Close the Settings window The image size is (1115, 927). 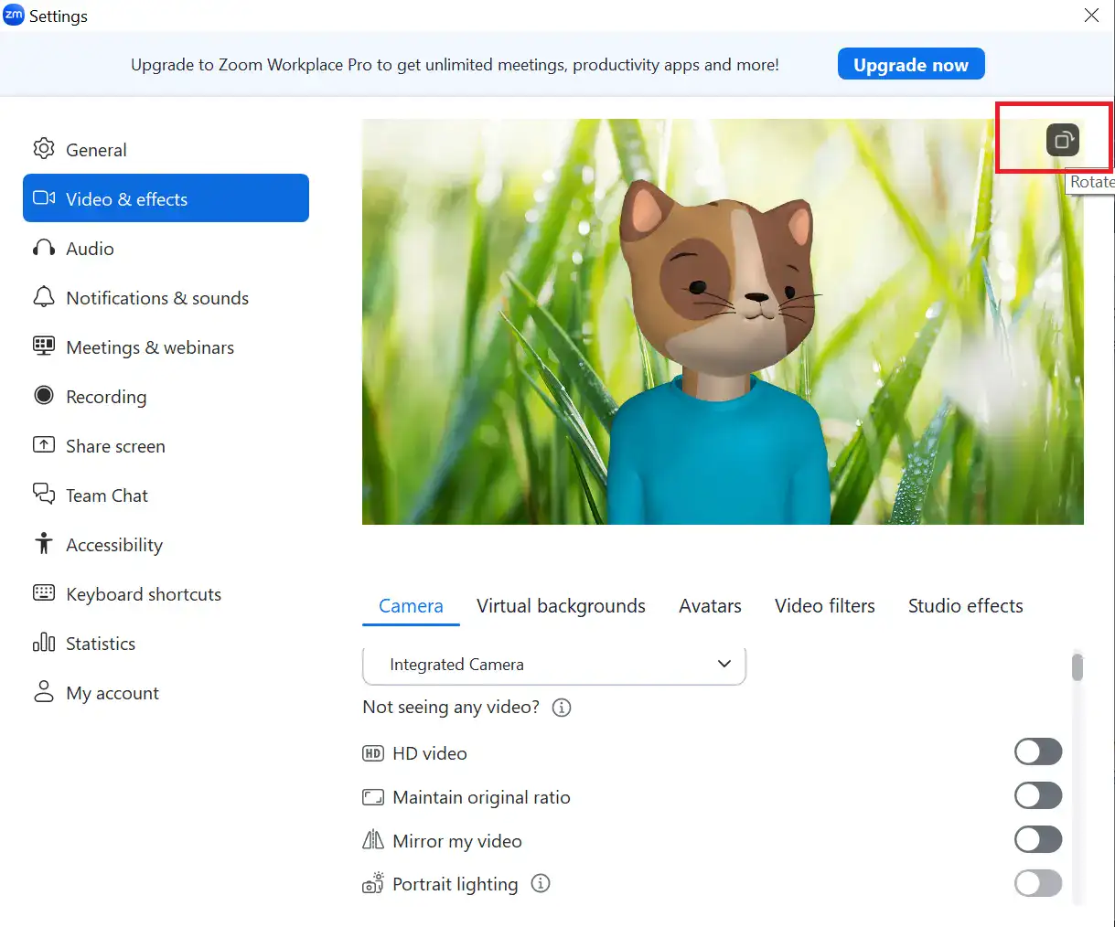pyautogui.click(x=1091, y=16)
